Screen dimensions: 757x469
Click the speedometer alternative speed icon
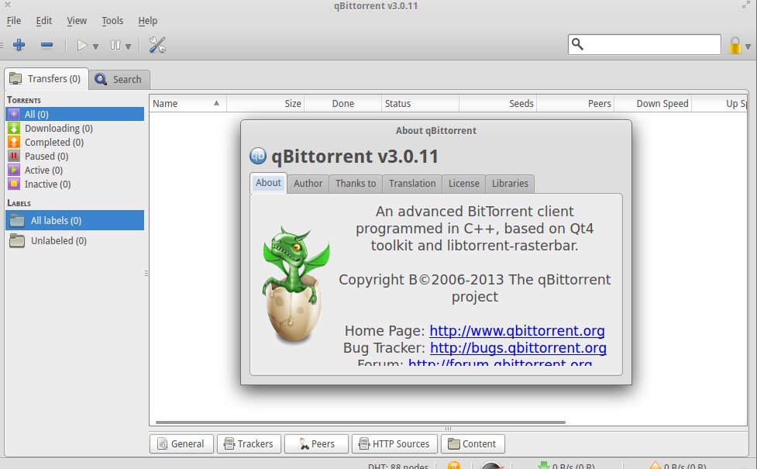493,466
